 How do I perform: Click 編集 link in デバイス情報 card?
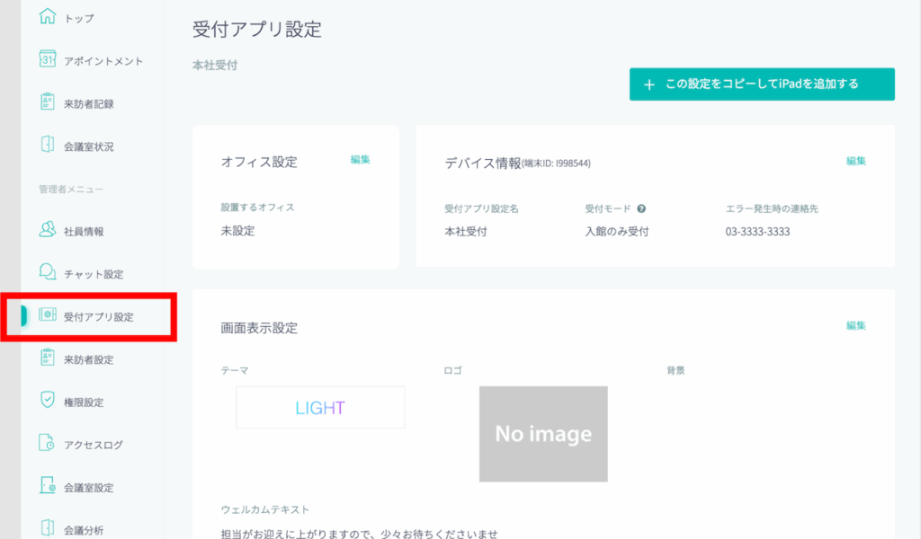pyautogui.click(x=855, y=161)
